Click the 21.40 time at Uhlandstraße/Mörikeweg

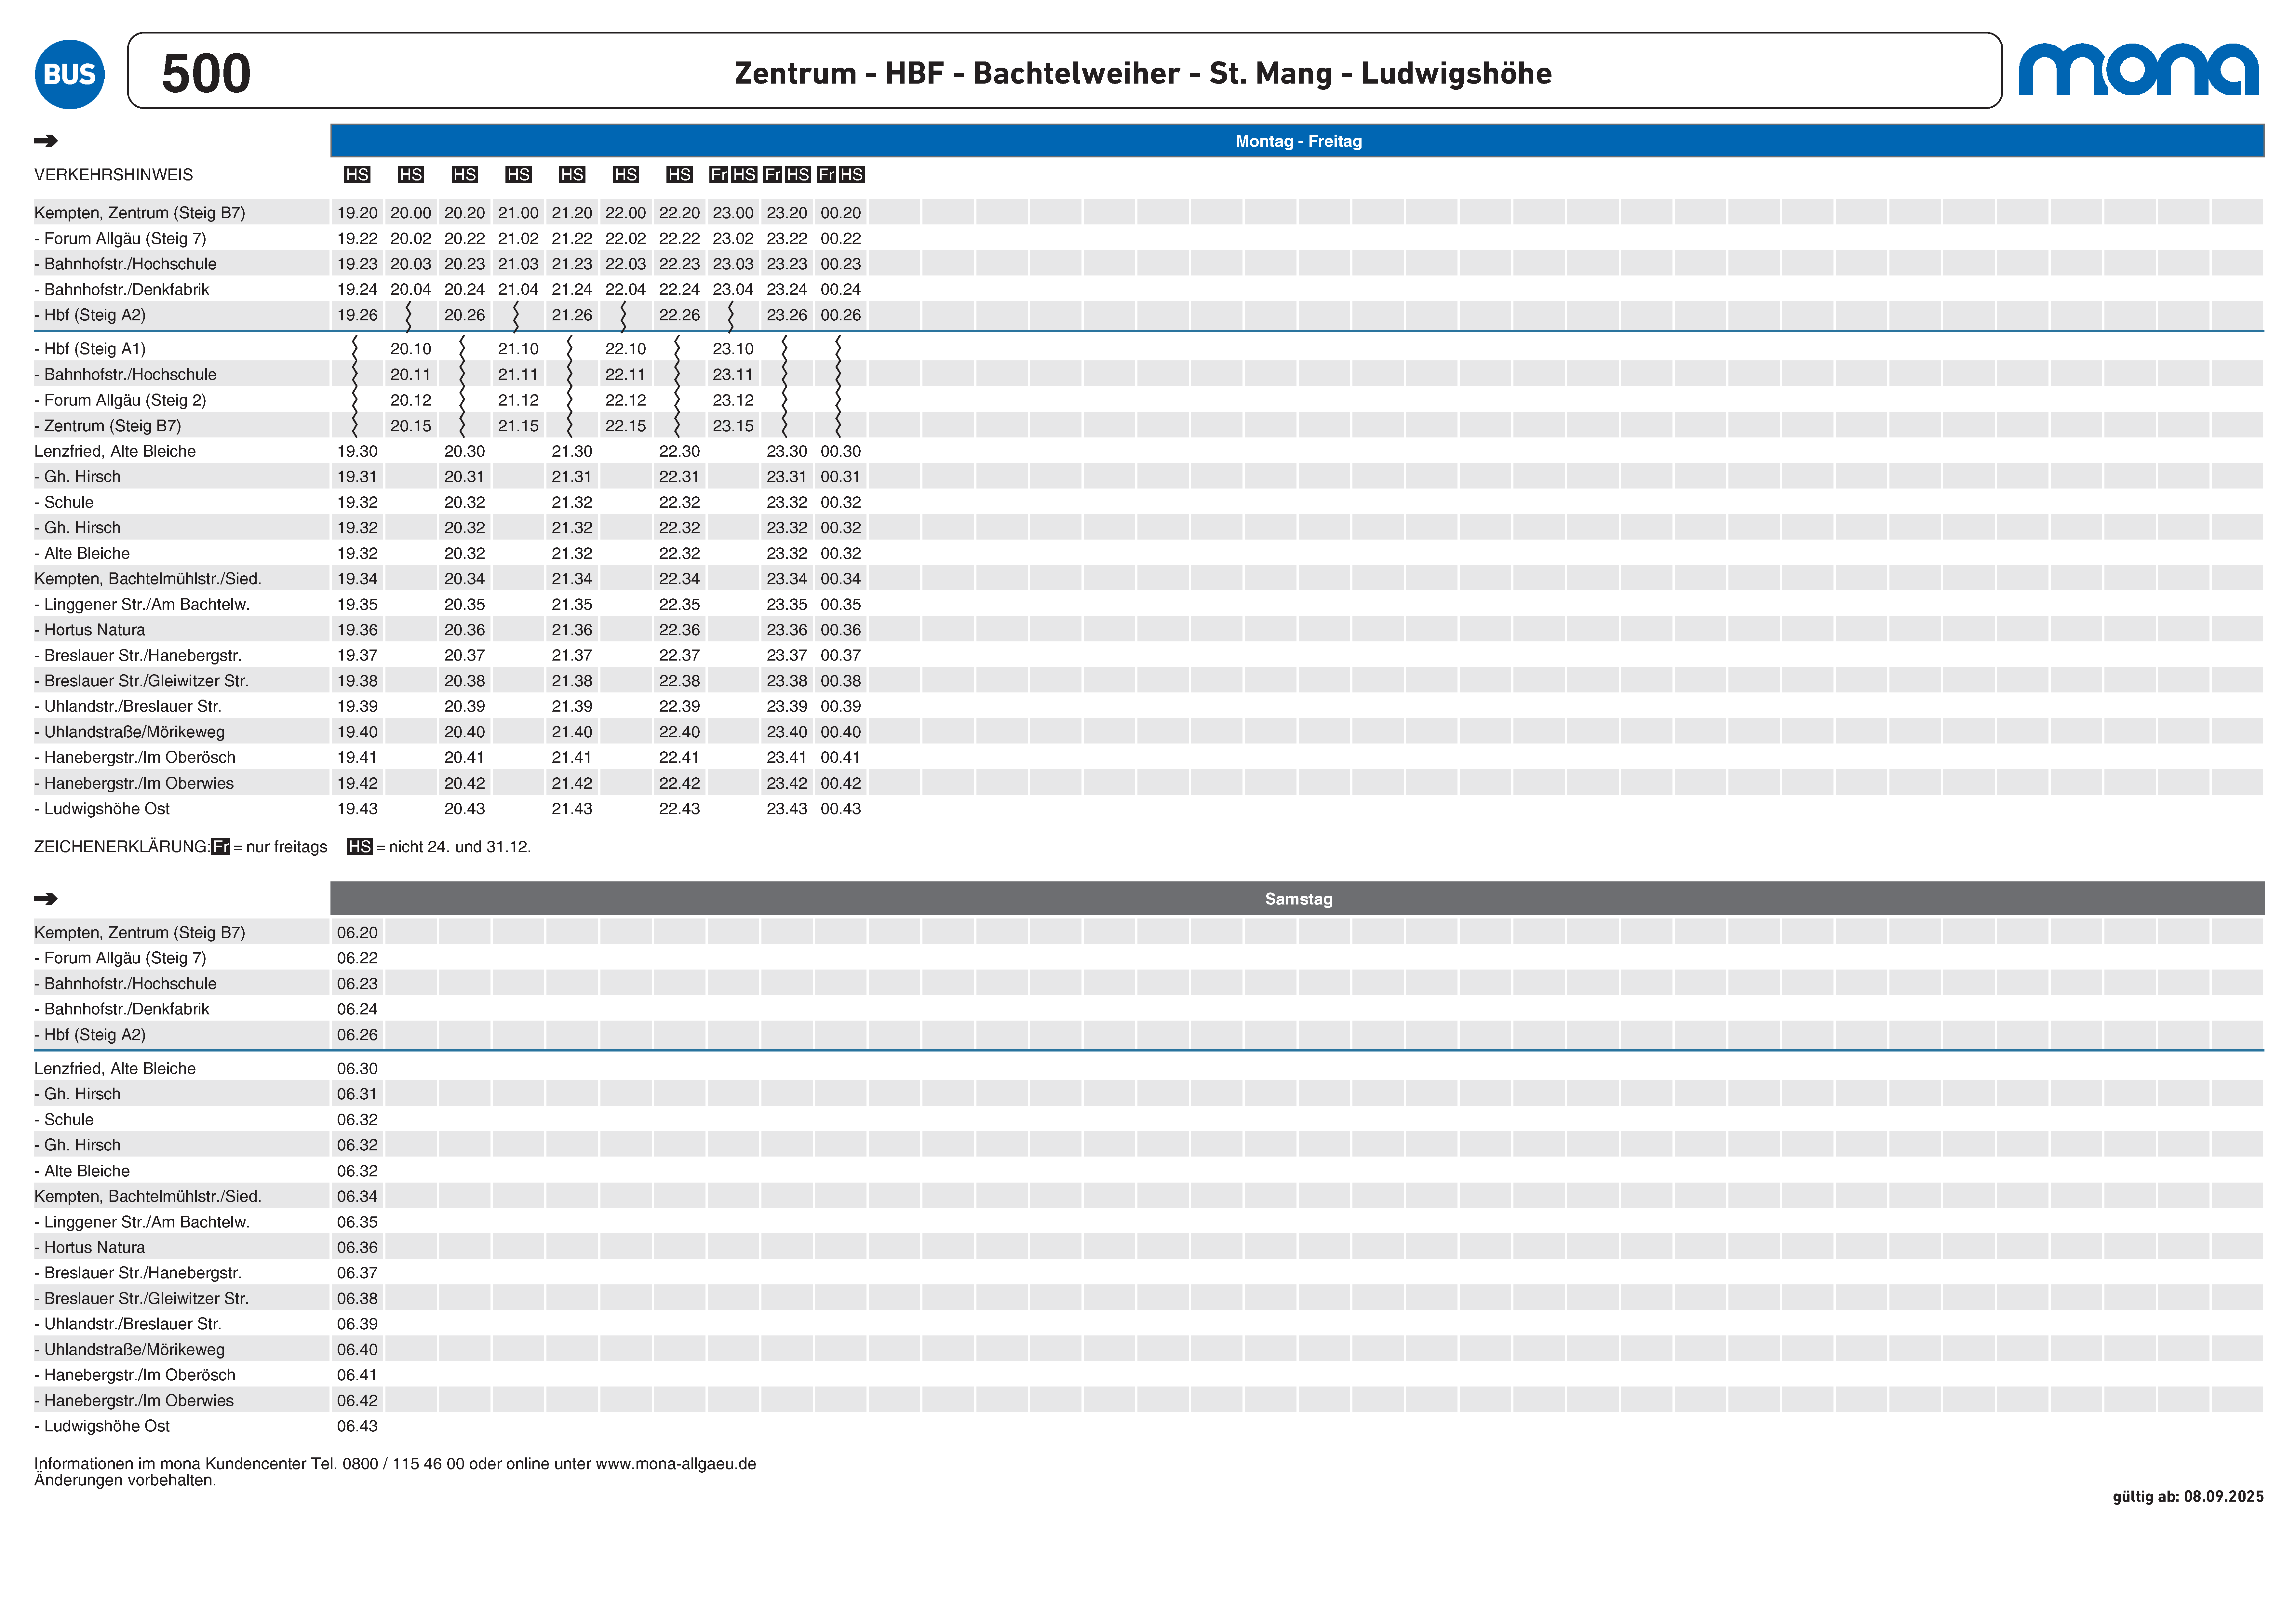coord(572,732)
